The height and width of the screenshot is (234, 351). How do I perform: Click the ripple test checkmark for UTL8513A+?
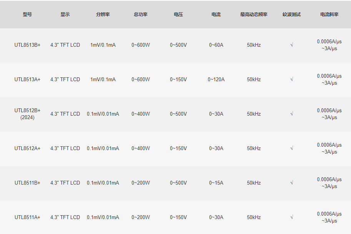pos(292,79)
